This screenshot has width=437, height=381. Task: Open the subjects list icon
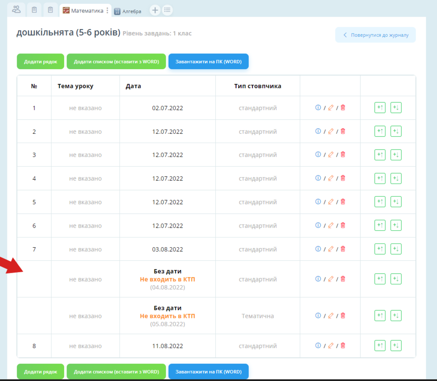coord(167,10)
